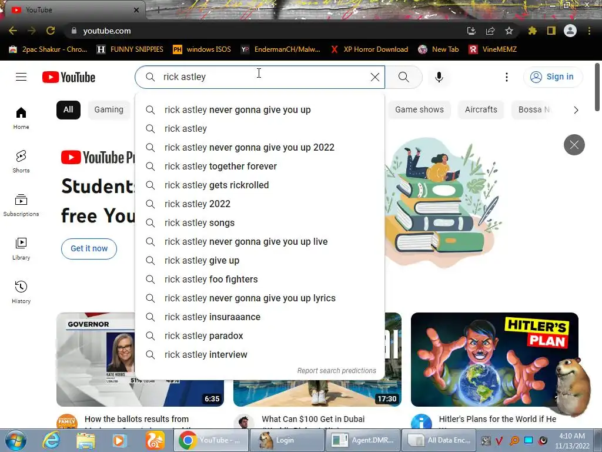Choose suggestion 'rick astley give up'
The image size is (602, 452).
click(260, 261)
